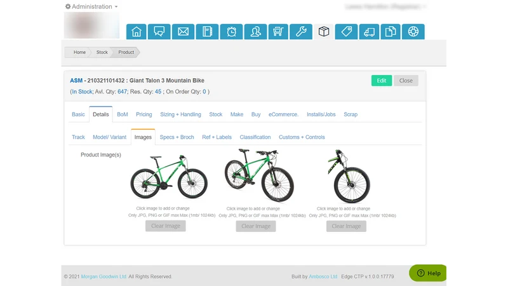Click on order quantity 0
Image resolution: width=508 pixels, height=286 pixels.
pos(204,92)
